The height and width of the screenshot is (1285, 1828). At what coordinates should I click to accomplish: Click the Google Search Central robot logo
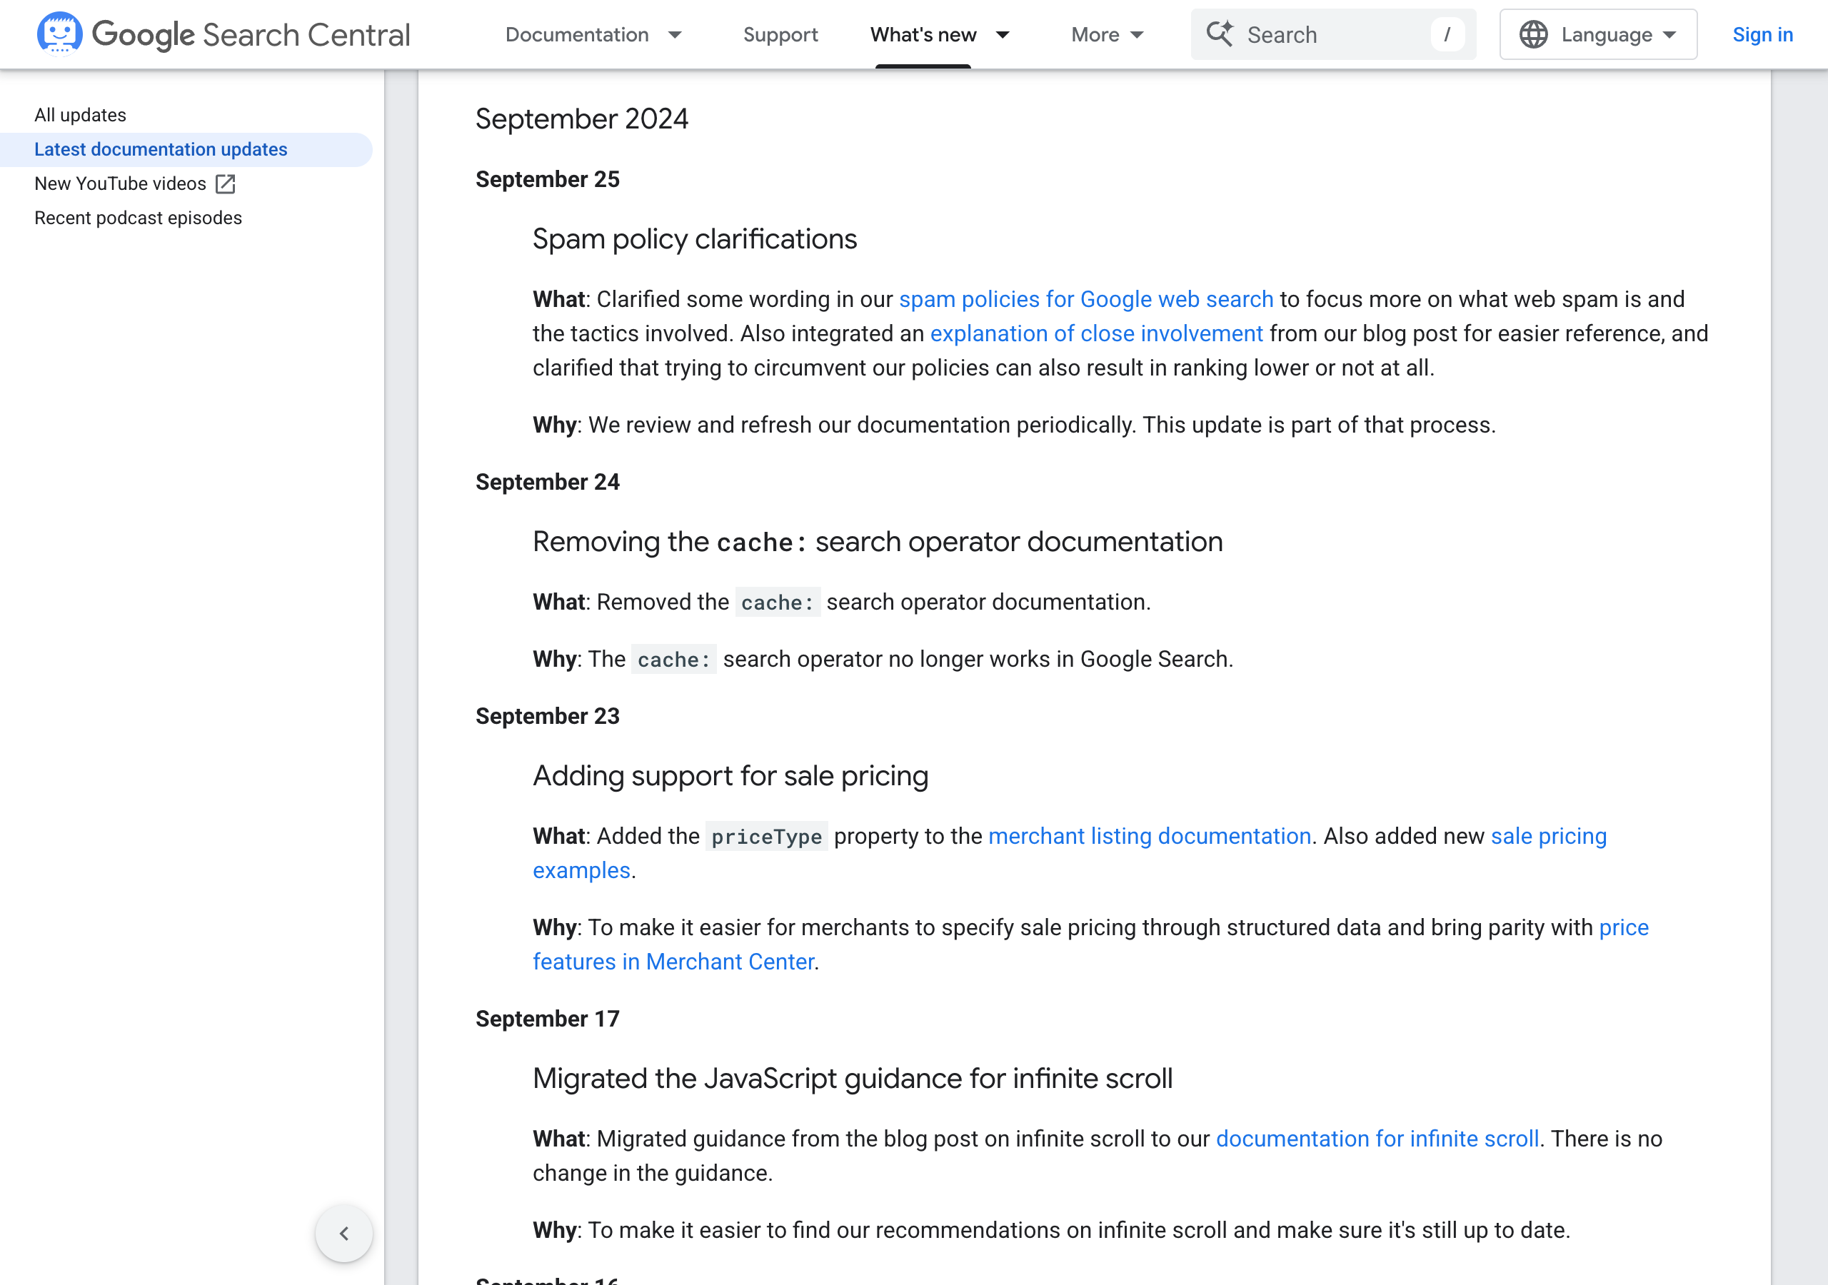click(60, 34)
